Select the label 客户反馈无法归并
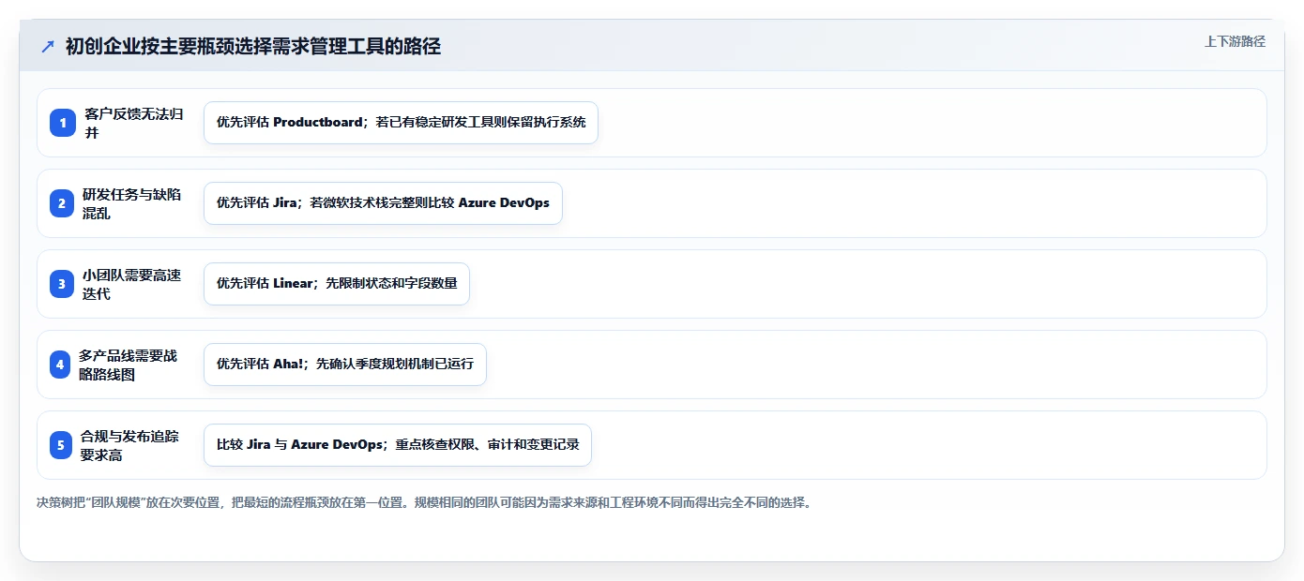Screen dimensions: 1304x581 pyautogui.click(x=134, y=123)
